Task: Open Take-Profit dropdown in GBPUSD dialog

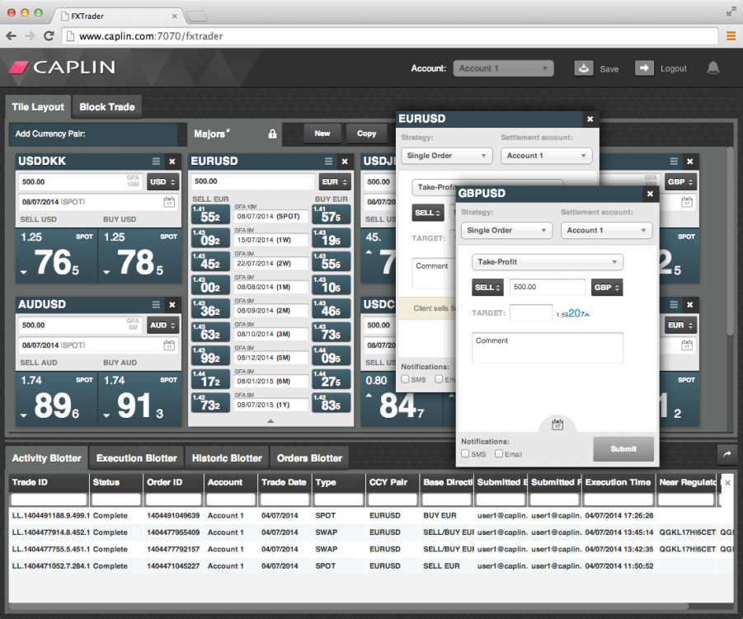Action: (548, 262)
